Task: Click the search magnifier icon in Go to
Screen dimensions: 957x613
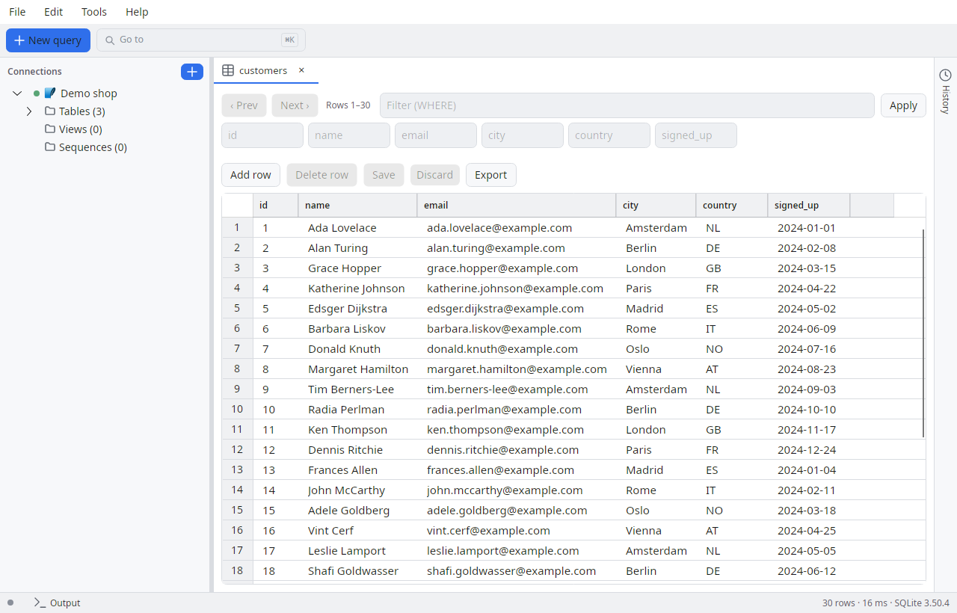Action: pyautogui.click(x=110, y=40)
